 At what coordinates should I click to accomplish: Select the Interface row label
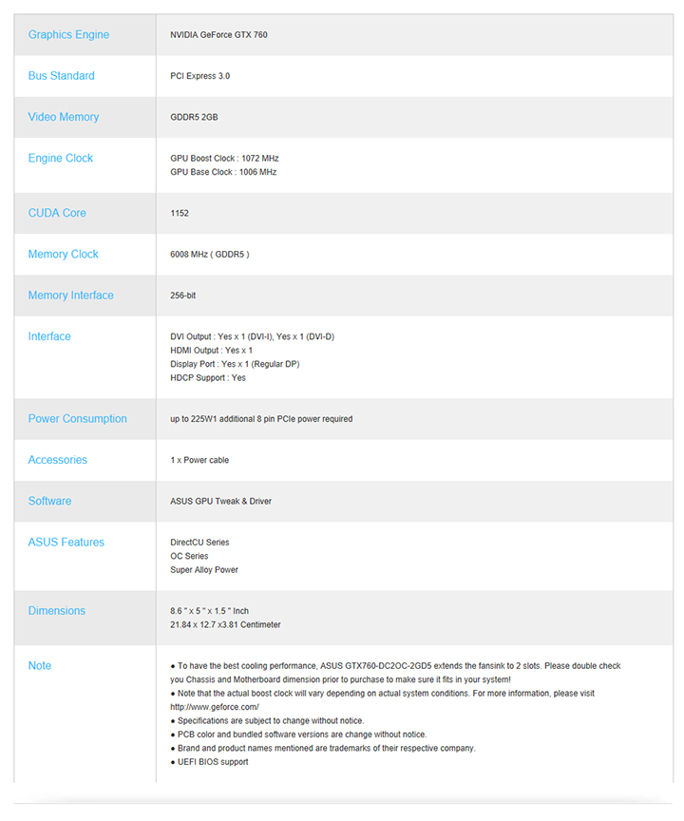49,336
